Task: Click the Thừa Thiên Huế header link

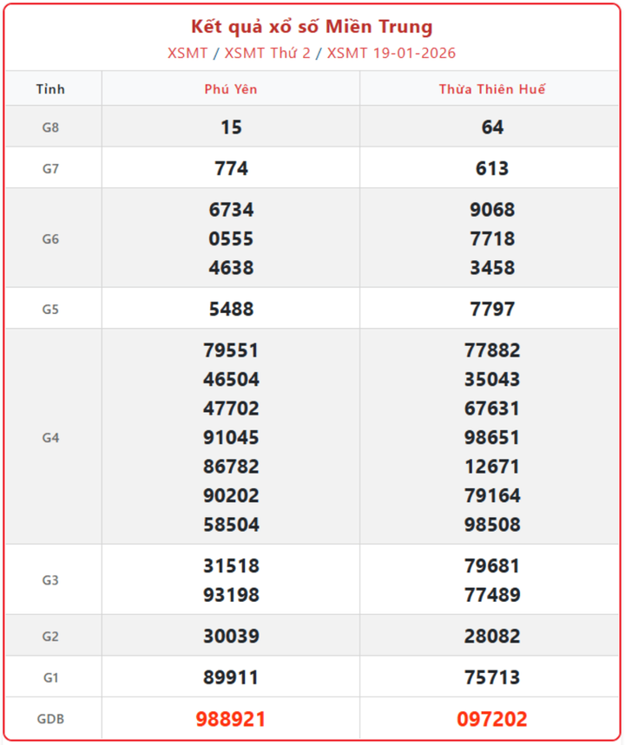Action: [492, 89]
